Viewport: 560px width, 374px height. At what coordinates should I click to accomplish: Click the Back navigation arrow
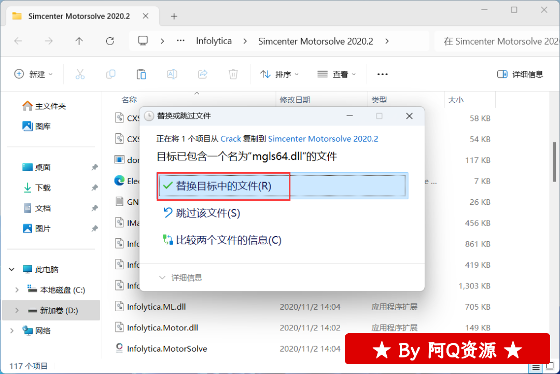coord(18,41)
